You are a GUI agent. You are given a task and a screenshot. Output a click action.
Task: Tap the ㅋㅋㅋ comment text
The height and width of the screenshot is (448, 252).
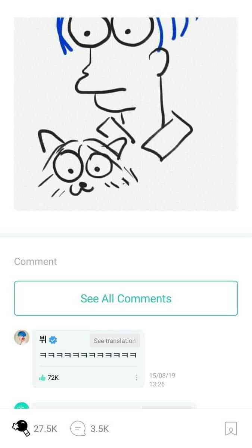88,355
